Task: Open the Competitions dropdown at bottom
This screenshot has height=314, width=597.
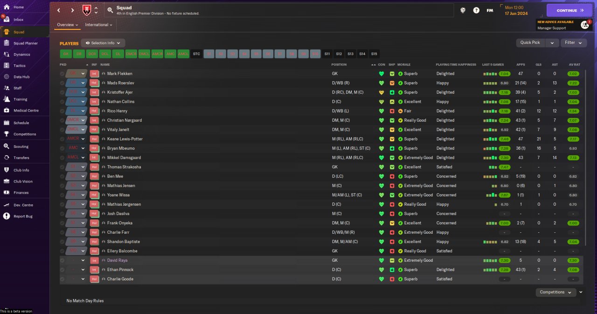Action: pos(556,292)
